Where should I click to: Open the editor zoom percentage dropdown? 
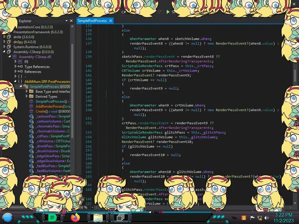[92, 207]
